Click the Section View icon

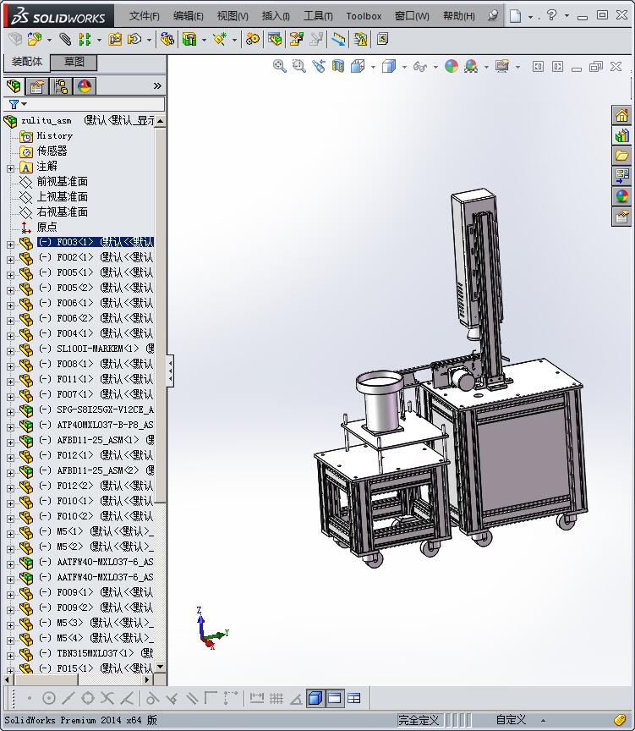(x=338, y=66)
